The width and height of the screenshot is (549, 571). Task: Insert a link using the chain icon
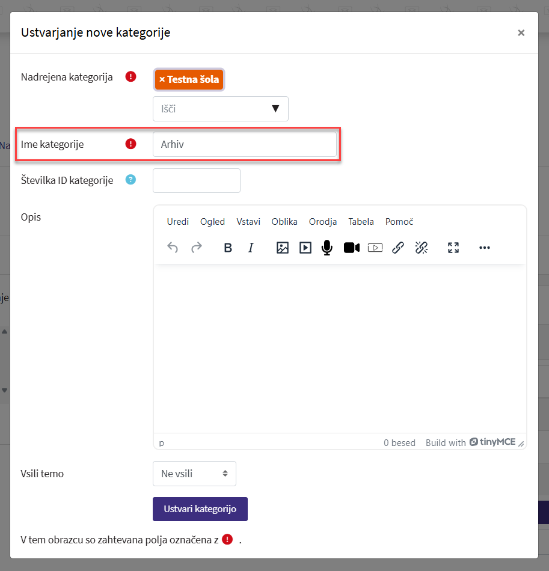pos(397,248)
